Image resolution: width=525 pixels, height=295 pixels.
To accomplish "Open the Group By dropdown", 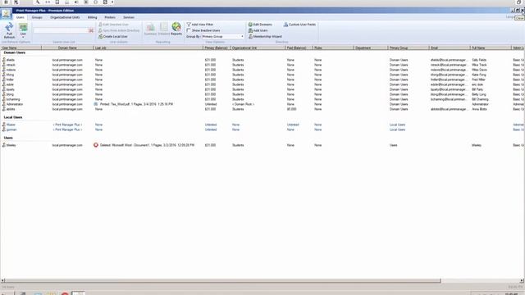I will [x=223, y=36].
